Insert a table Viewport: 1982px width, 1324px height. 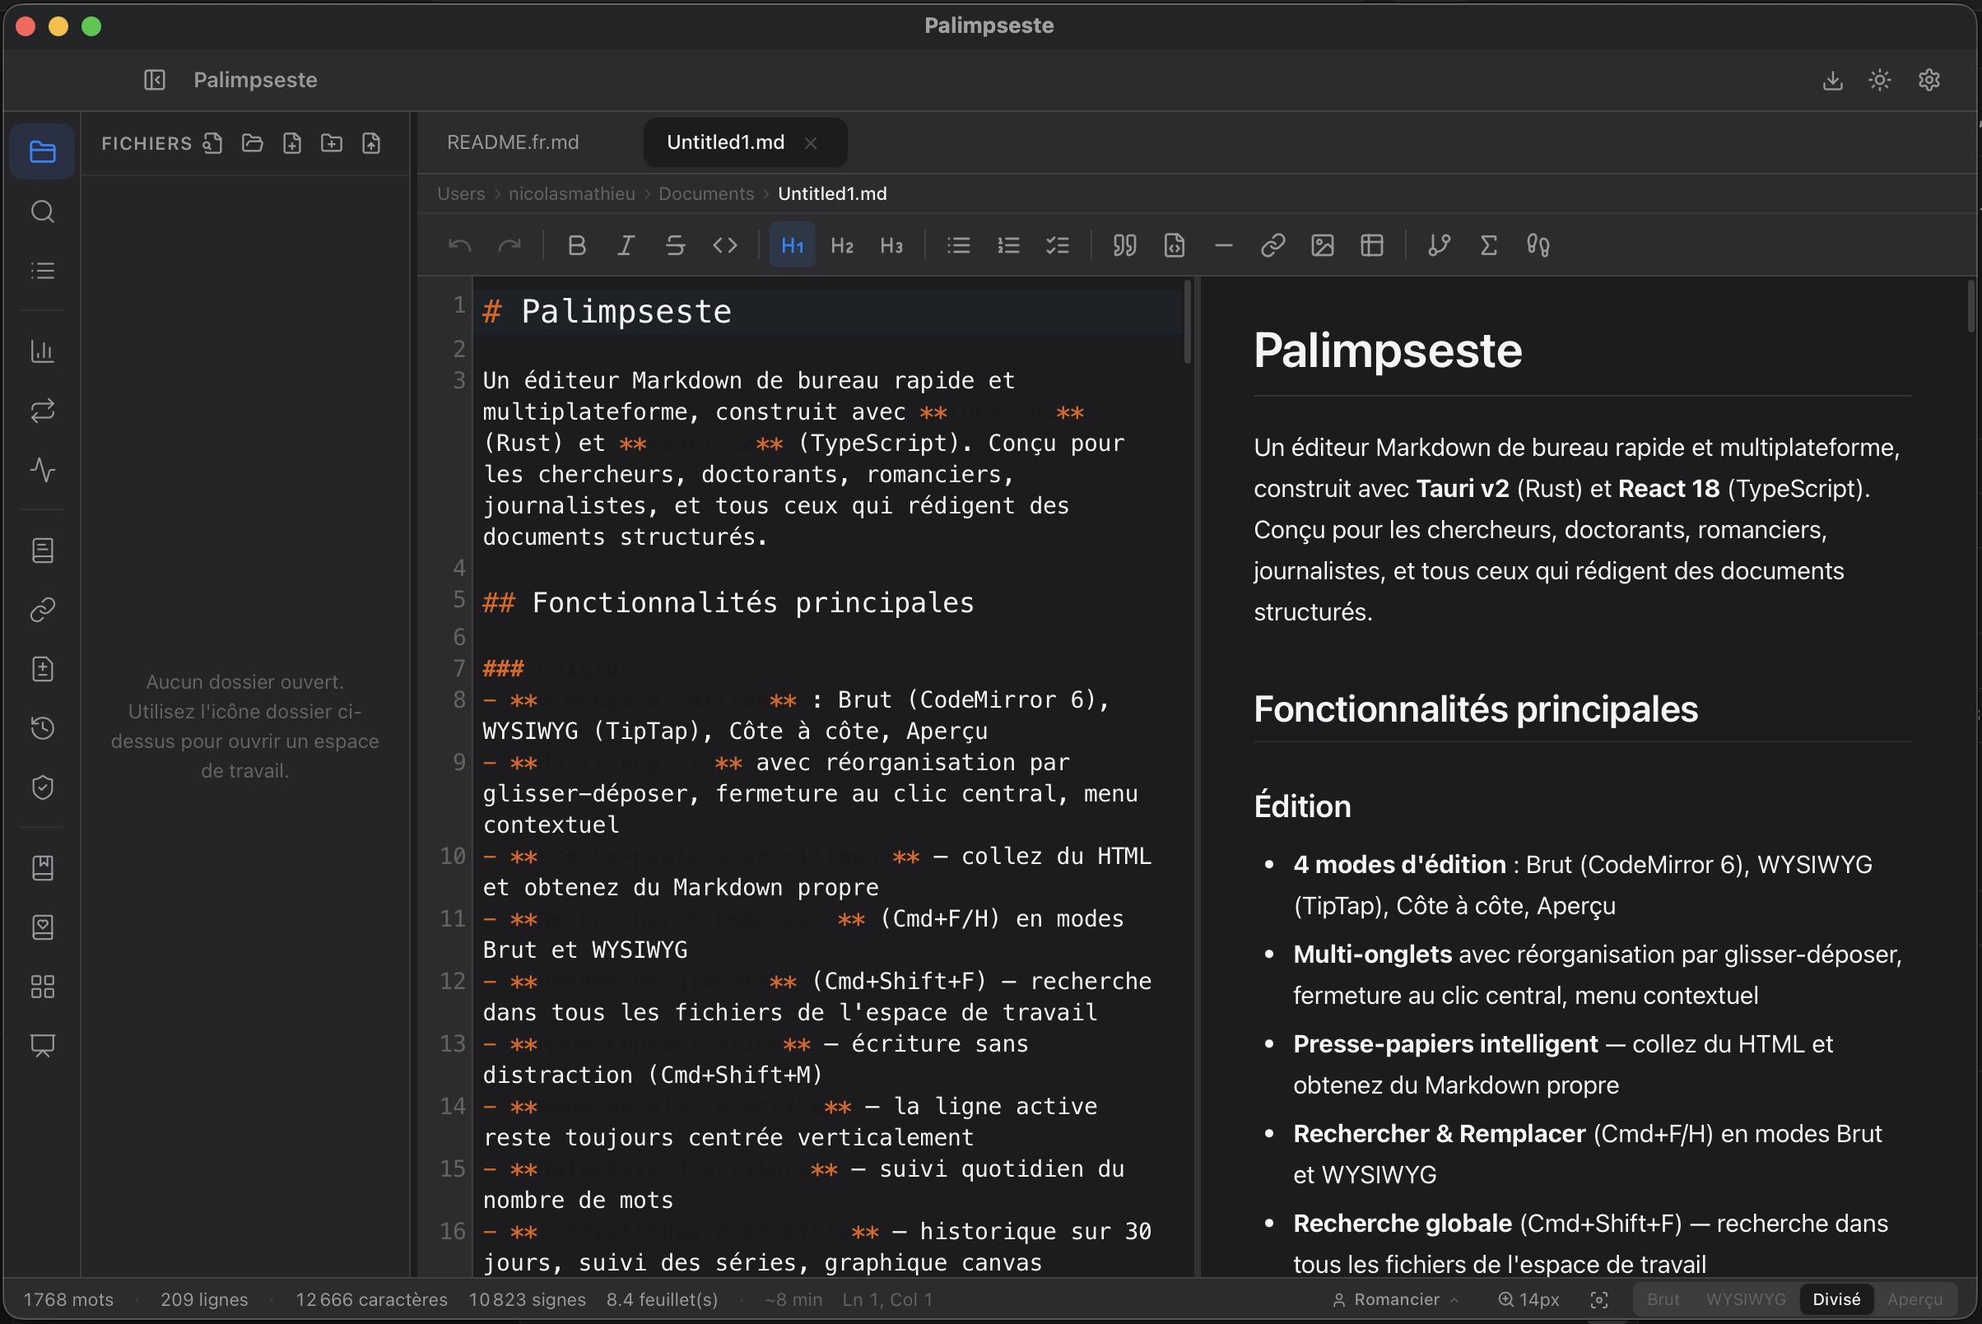point(1372,245)
